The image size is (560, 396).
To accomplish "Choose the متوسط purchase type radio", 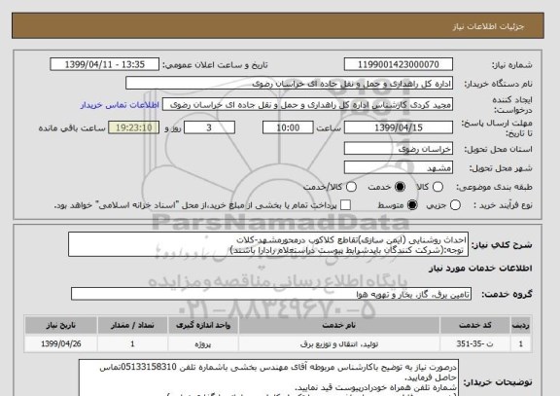I will 412,205.
